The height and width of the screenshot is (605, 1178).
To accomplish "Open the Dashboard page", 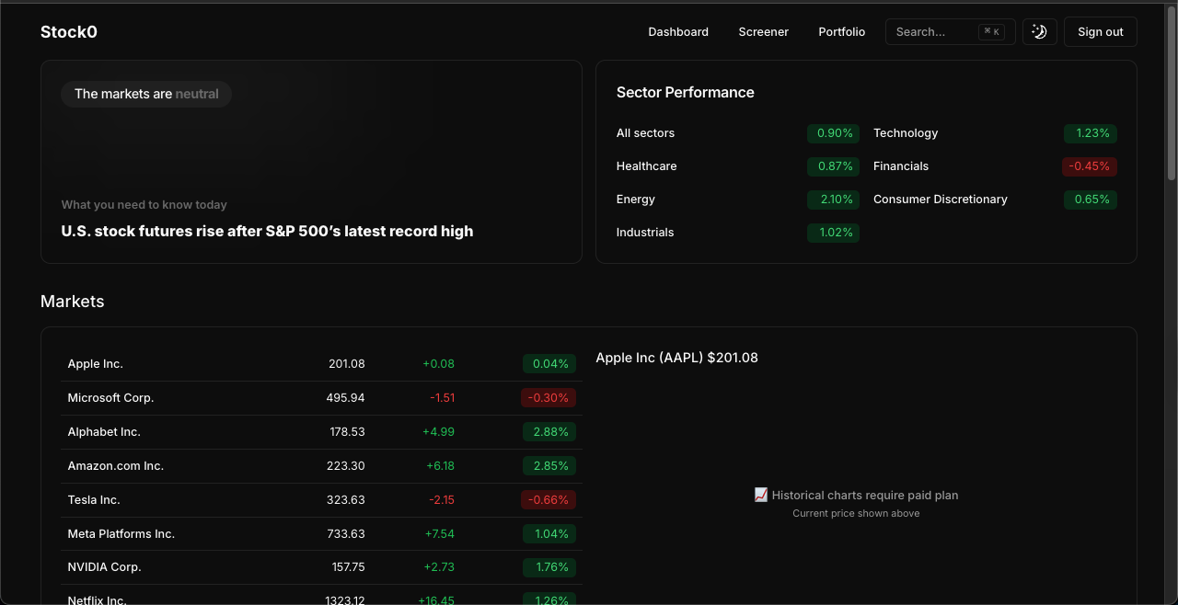I will [678, 31].
